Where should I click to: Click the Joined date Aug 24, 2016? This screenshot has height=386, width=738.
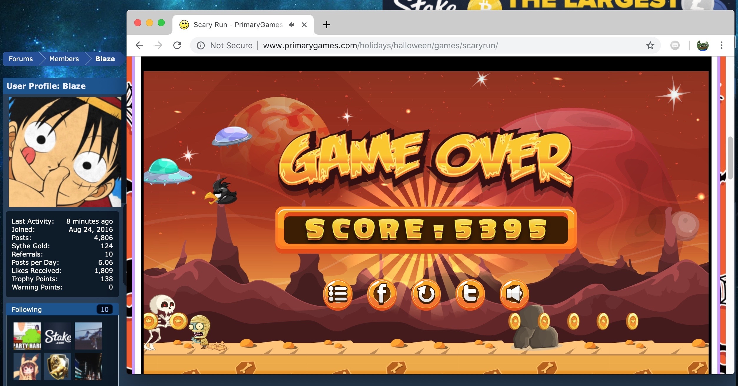91,229
